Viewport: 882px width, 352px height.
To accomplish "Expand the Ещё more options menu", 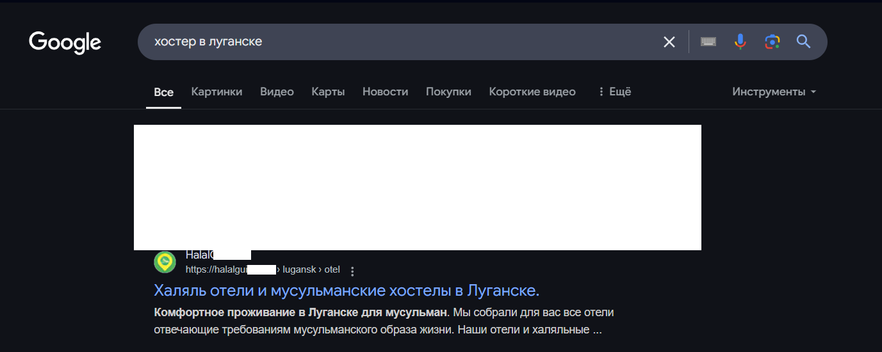I will pyautogui.click(x=614, y=92).
